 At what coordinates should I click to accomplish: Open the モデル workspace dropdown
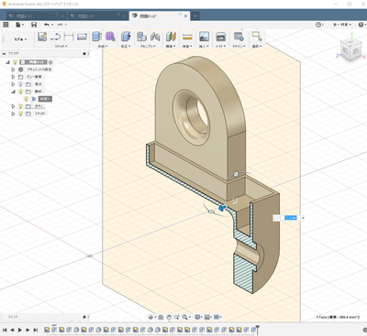(x=20, y=39)
